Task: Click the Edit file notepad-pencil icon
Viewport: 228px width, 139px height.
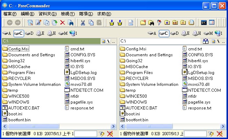Action: tap(38, 23)
